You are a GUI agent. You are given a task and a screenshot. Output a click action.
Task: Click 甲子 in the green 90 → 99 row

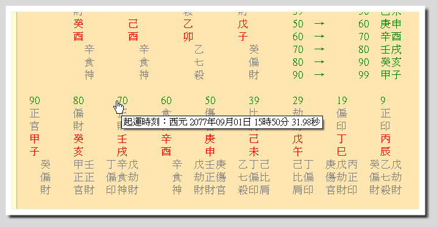click(x=391, y=75)
